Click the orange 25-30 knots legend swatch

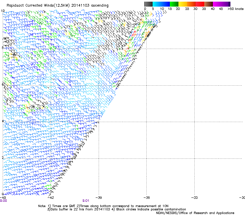[x=191, y=4]
